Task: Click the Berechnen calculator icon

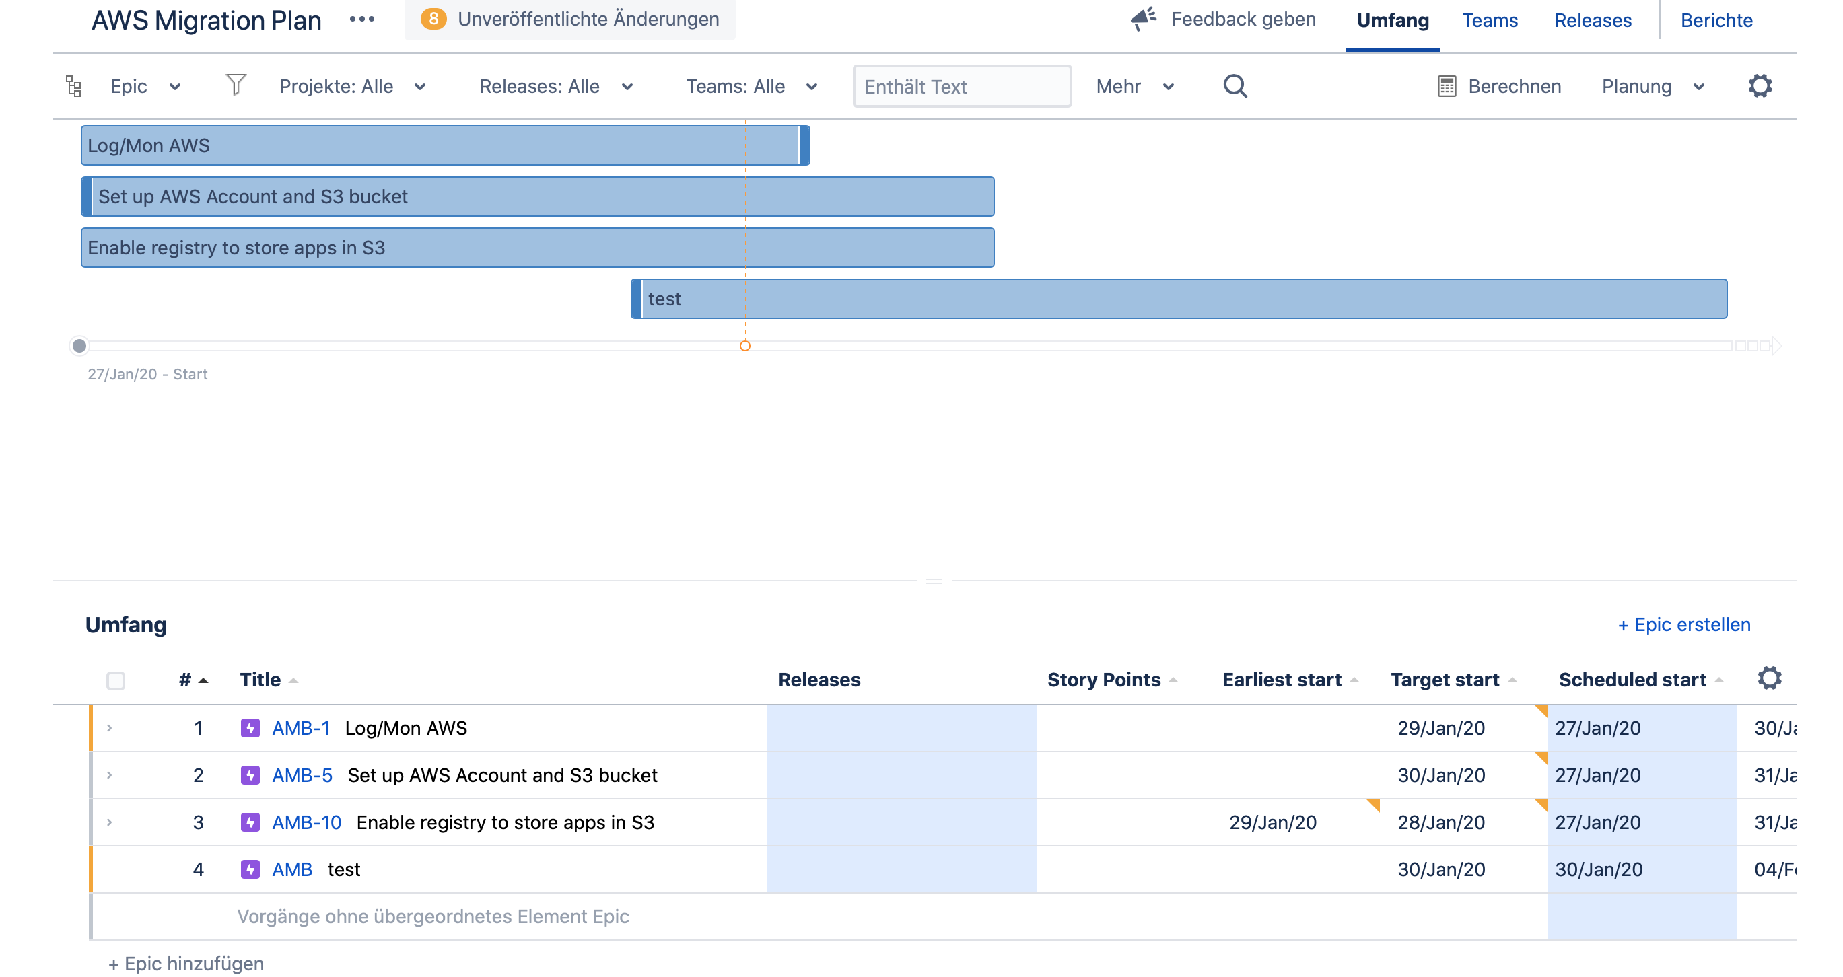Action: 1447,87
